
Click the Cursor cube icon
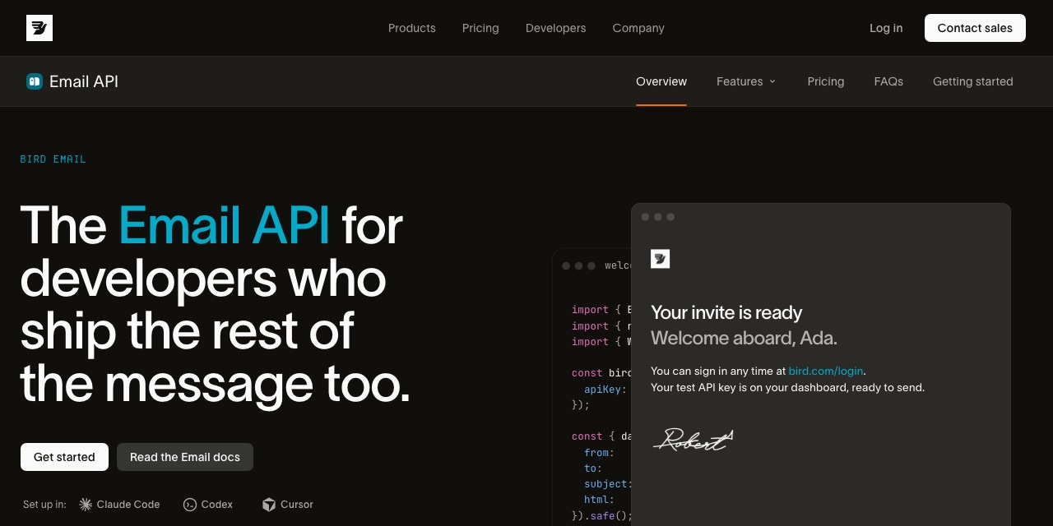point(269,505)
